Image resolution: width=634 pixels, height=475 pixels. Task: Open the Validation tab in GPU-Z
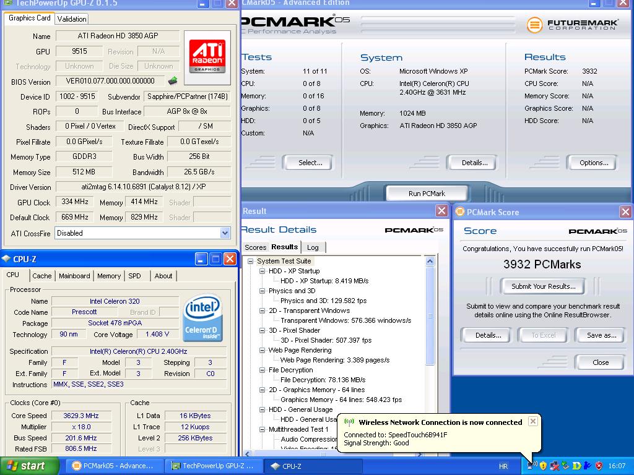pos(72,19)
